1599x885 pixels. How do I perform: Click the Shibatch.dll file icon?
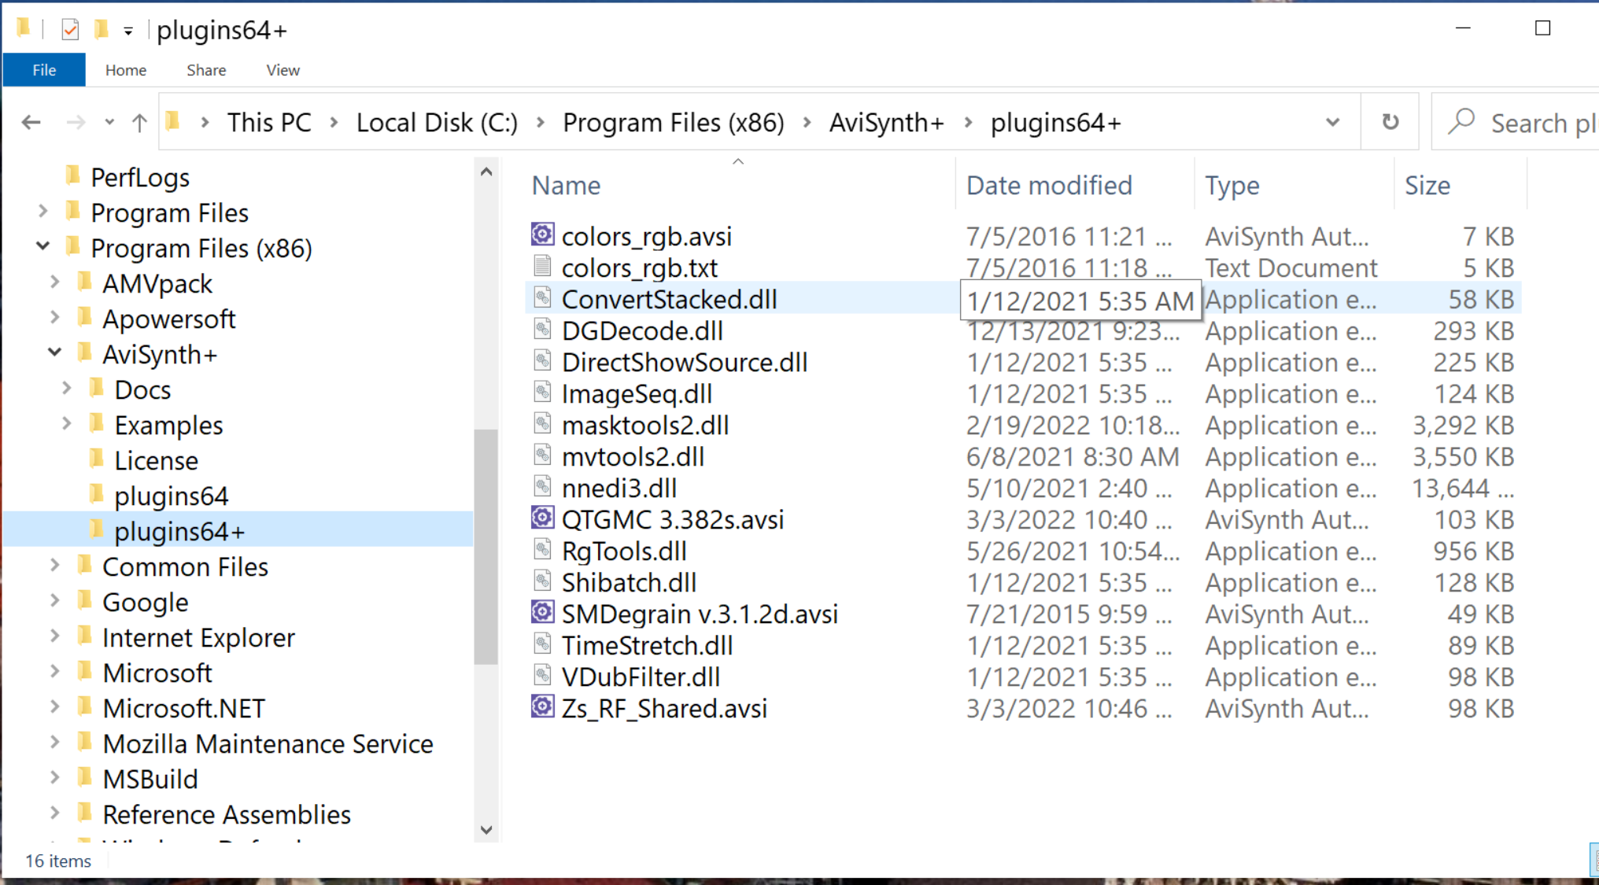[x=542, y=581]
